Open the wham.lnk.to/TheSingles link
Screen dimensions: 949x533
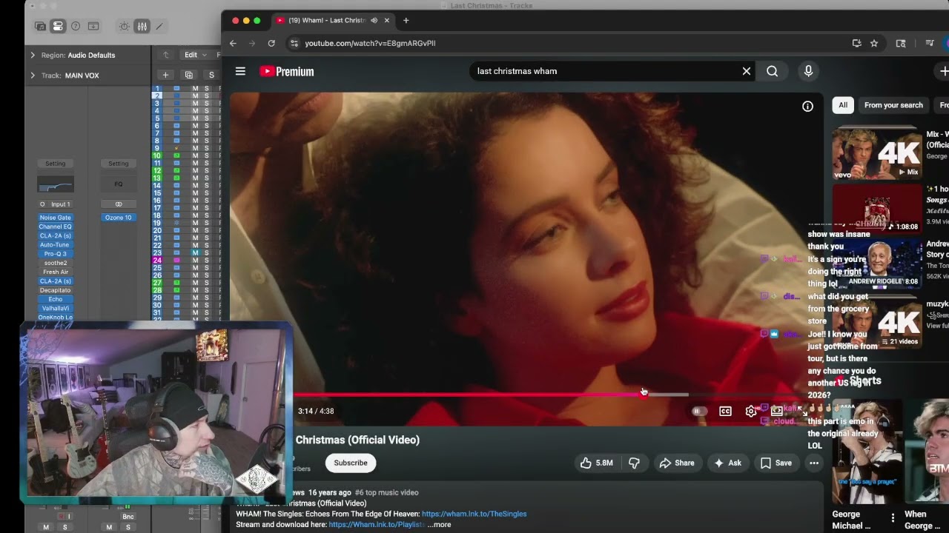pyautogui.click(x=474, y=514)
